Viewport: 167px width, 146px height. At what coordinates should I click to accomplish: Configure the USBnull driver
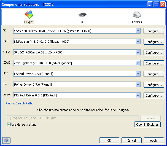click(x=154, y=74)
